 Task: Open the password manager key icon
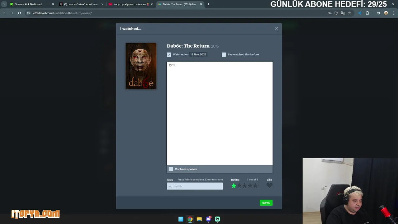[x=330, y=13]
